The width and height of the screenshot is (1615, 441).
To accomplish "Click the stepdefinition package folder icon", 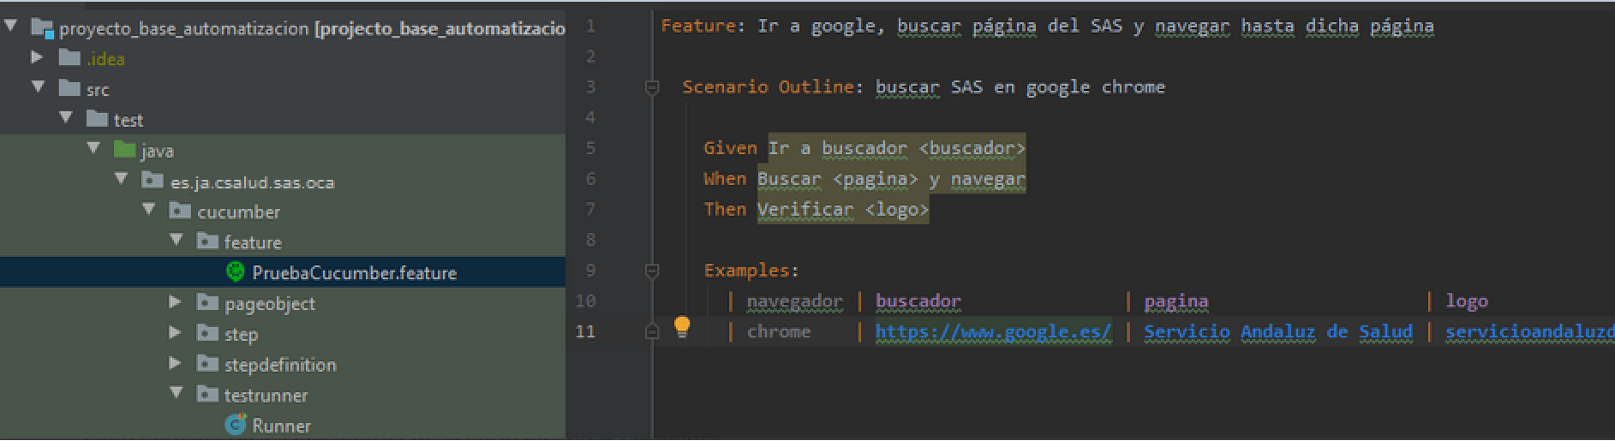I will click(208, 364).
